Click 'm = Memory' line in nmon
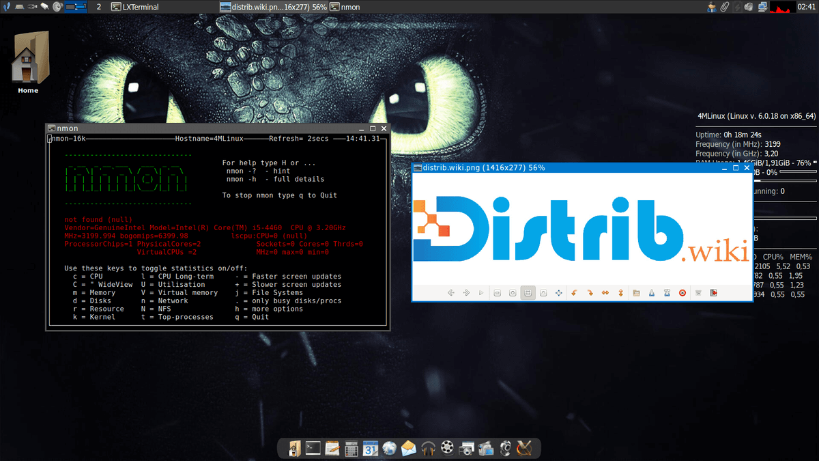The image size is (819, 461). 94,293
